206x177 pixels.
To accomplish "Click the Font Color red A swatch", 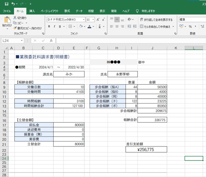I will pos(89,26).
